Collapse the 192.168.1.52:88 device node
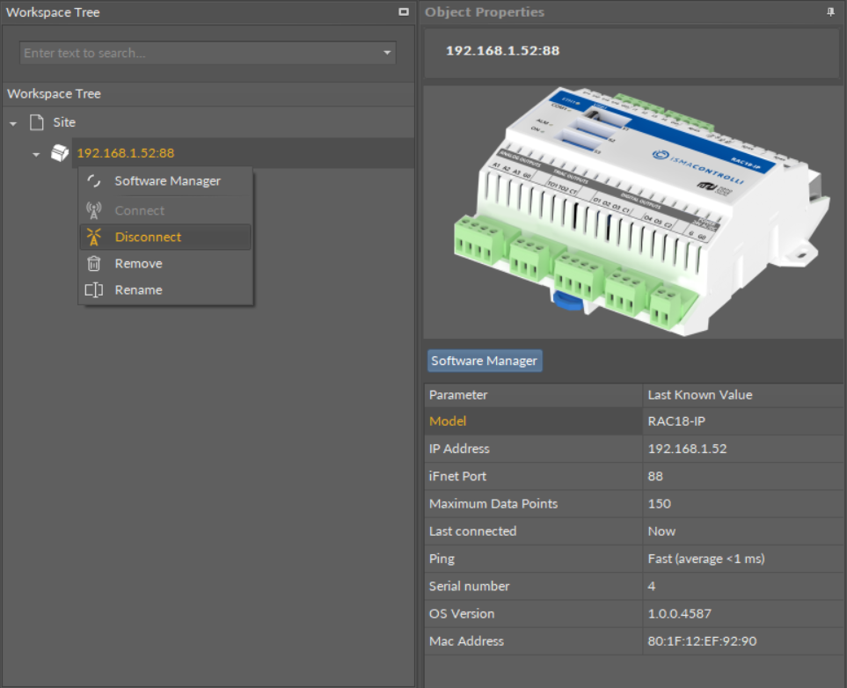 [36, 154]
